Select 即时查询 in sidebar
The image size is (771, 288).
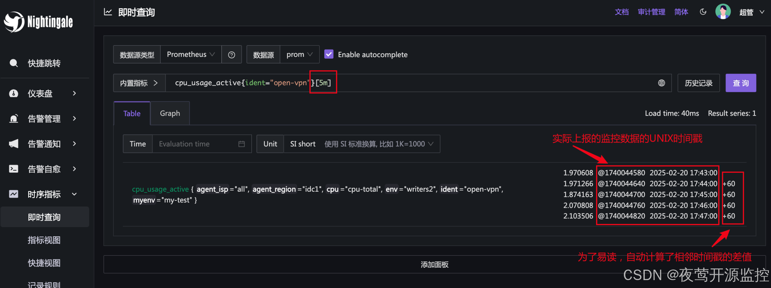(x=45, y=217)
